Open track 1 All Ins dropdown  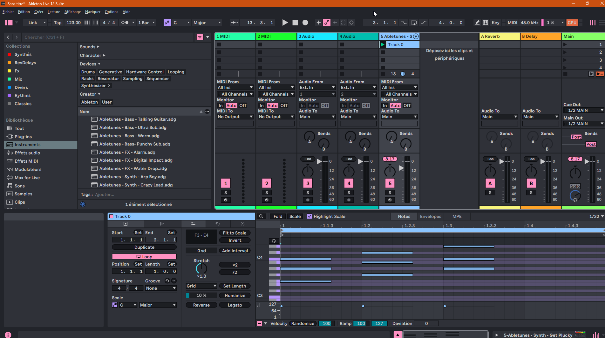[x=235, y=87]
